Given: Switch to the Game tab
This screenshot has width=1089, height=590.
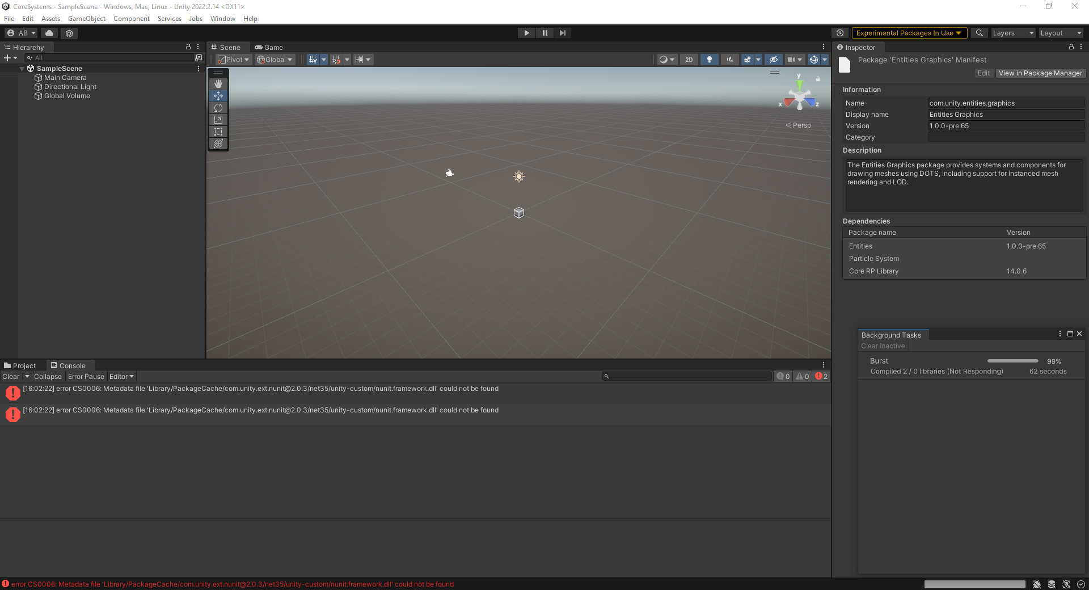Looking at the screenshot, I should pyautogui.click(x=268, y=48).
